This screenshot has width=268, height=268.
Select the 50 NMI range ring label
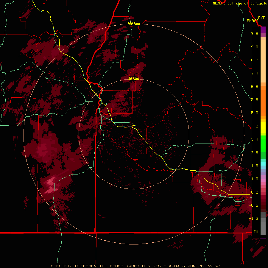pyautogui.click(x=134, y=79)
